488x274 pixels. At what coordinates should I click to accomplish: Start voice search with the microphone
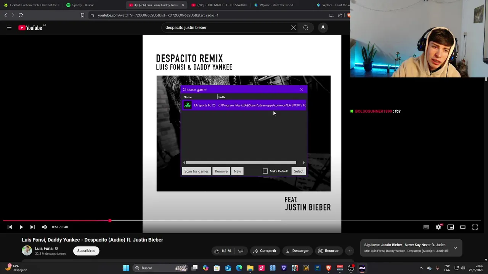(x=323, y=27)
